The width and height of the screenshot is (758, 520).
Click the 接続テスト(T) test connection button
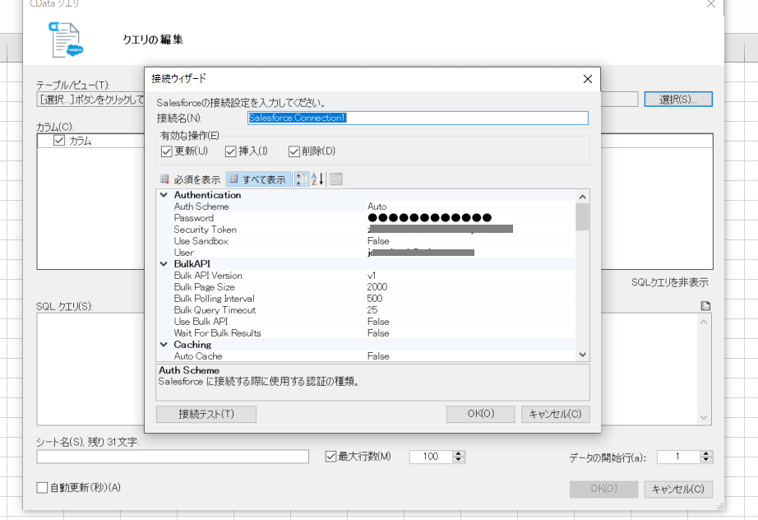(206, 414)
